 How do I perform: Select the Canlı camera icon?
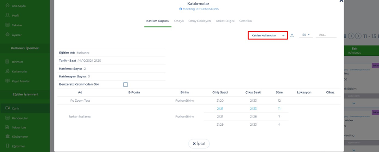[7, 108]
